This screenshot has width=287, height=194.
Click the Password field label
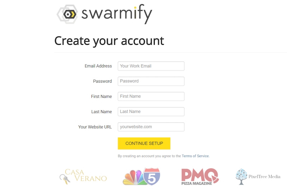pos(102,81)
